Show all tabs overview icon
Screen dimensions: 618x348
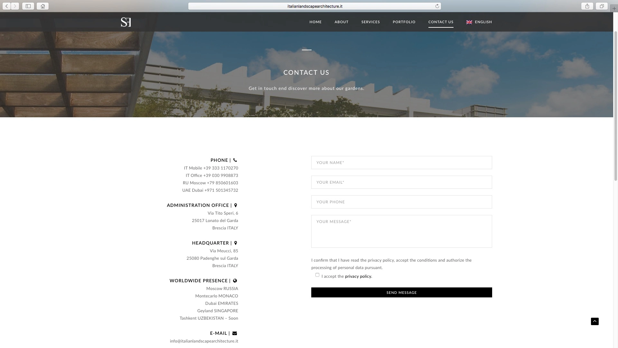[602, 6]
